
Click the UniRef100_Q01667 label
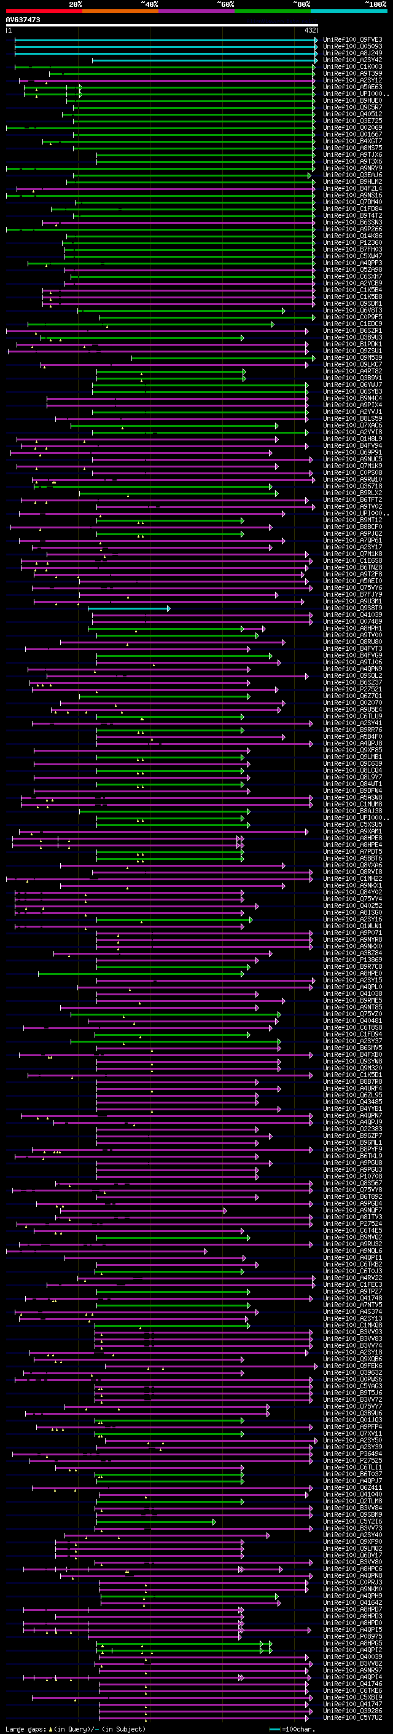pos(352,134)
